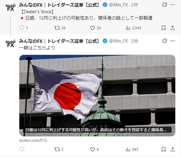Bookmark the second tweet

(163, 150)
